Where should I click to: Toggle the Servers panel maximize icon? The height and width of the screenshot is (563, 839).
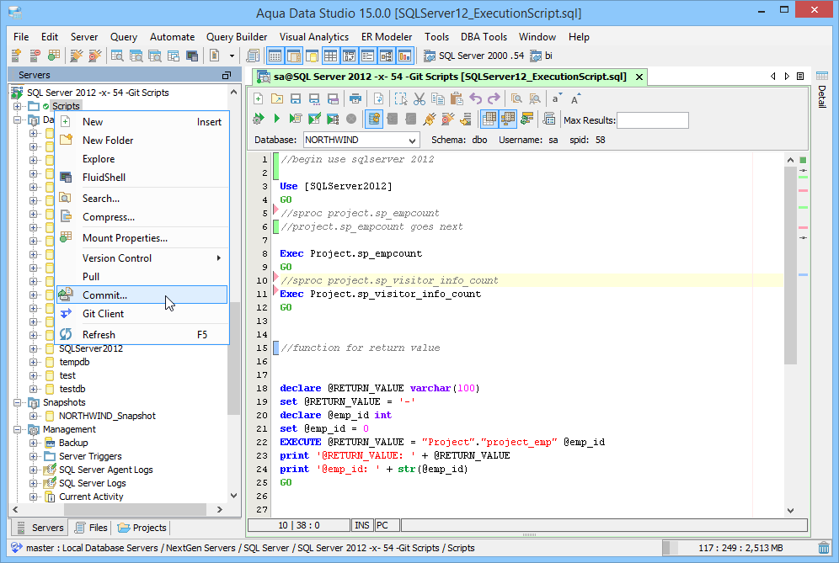click(x=227, y=76)
